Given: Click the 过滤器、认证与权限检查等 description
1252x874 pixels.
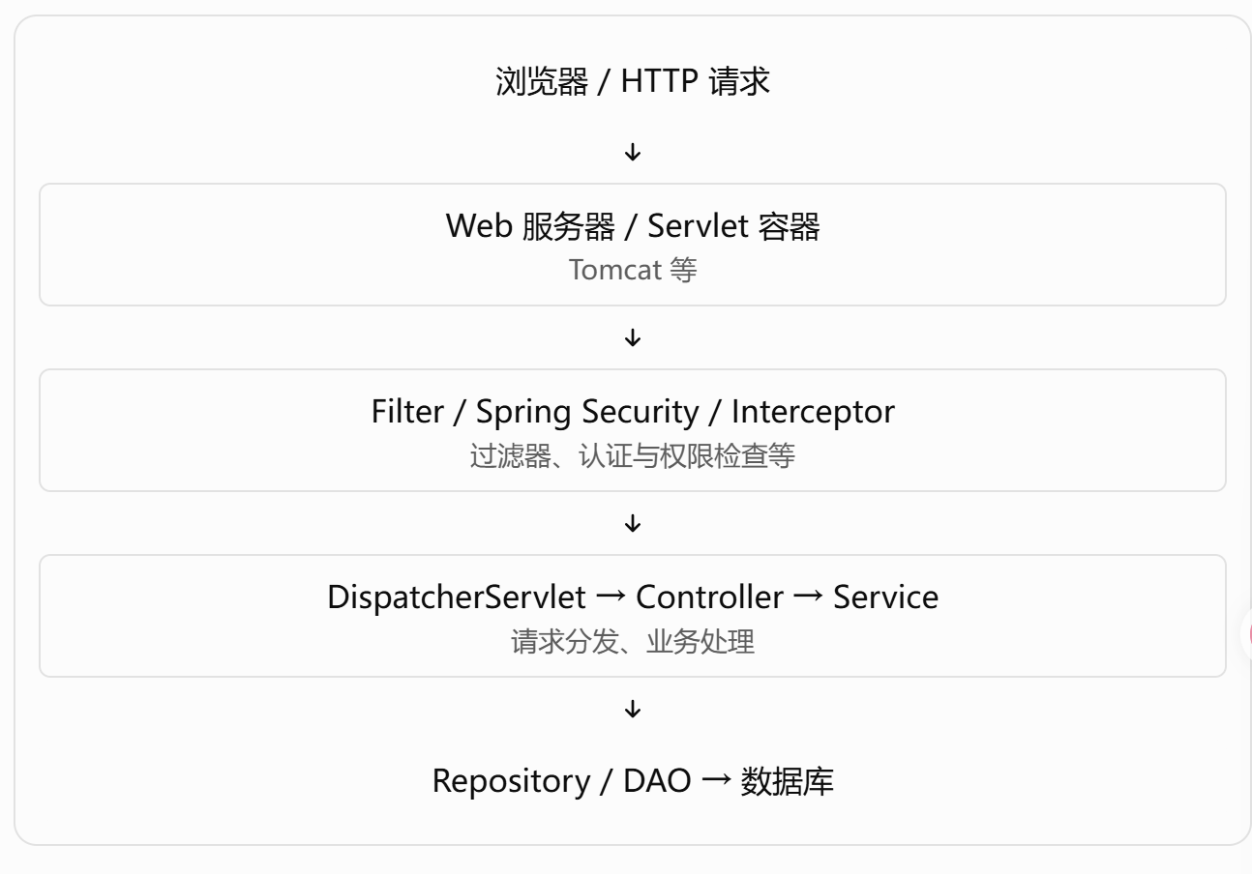Looking at the screenshot, I should coord(633,455).
